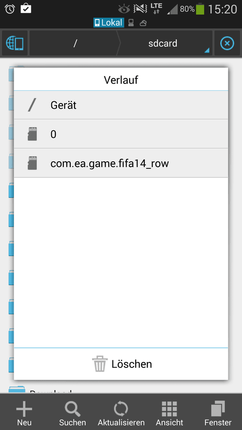
Task: Open the Fenster windows manager icon
Action: point(218,412)
